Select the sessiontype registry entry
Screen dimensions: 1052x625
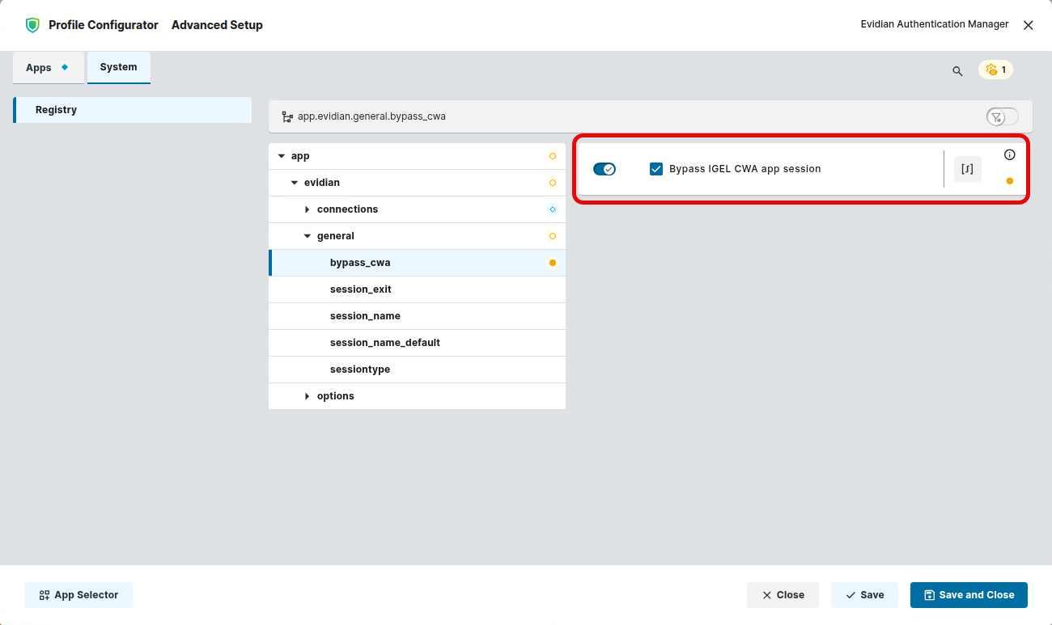pyautogui.click(x=417, y=370)
